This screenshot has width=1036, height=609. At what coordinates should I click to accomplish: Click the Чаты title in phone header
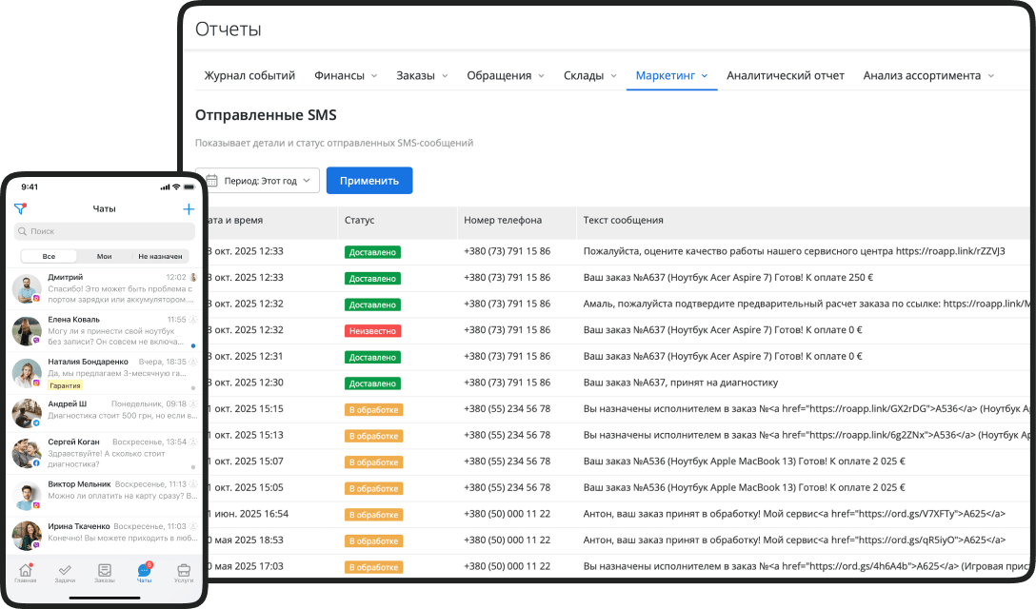click(105, 208)
